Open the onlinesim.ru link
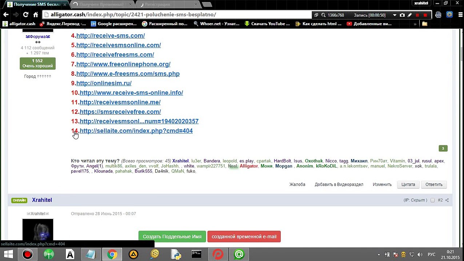Image resolution: width=464 pixels, height=261 pixels. click(104, 83)
